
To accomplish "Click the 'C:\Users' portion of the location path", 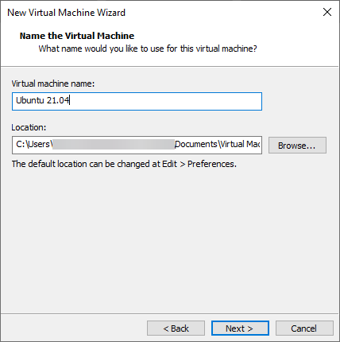I will point(33,144).
